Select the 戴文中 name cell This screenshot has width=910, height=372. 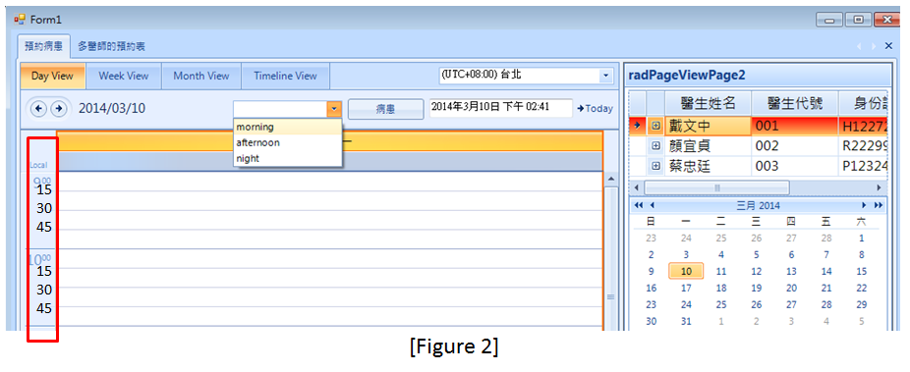click(x=708, y=126)
